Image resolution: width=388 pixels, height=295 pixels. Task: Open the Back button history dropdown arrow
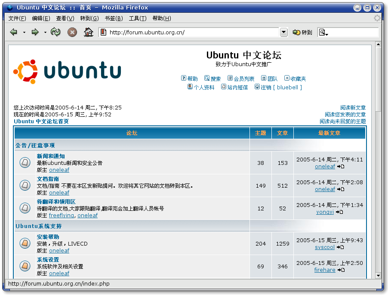(24, 32)
